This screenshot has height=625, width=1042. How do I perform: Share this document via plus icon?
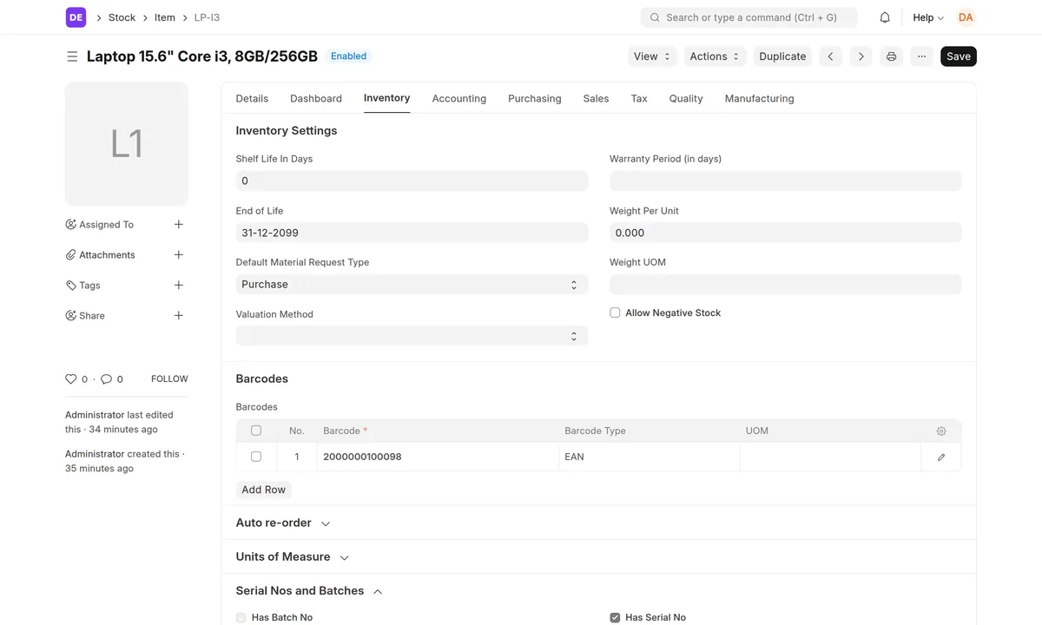pos(178,315)
